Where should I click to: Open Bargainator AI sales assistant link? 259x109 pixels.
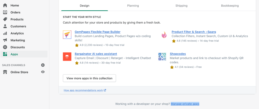(x=96, y=54)
